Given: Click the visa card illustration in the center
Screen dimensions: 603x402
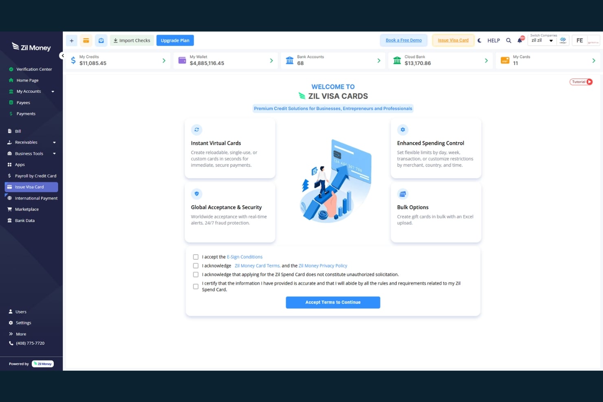Looking at the screenshot, I should (x=336, y=181).
